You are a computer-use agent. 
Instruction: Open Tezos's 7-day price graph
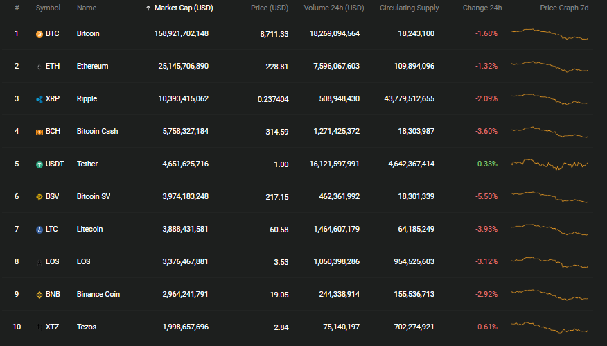549,327
